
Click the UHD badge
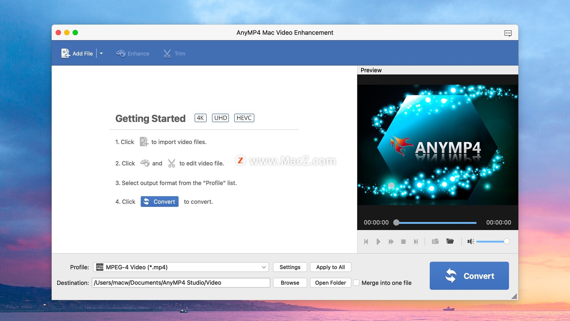[x=221, y=118]
